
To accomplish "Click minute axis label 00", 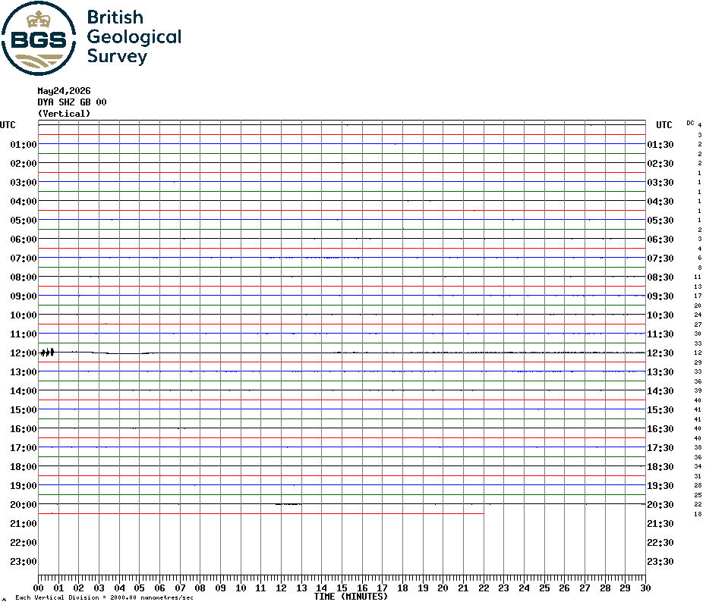I will (x=38, y=588).
